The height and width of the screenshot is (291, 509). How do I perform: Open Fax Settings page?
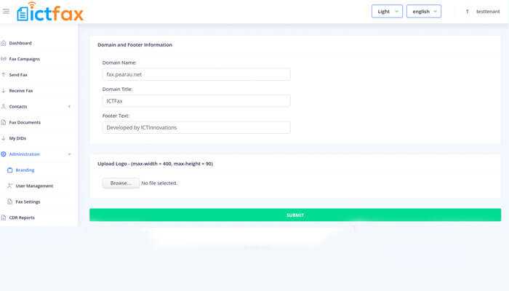(28, 202)
